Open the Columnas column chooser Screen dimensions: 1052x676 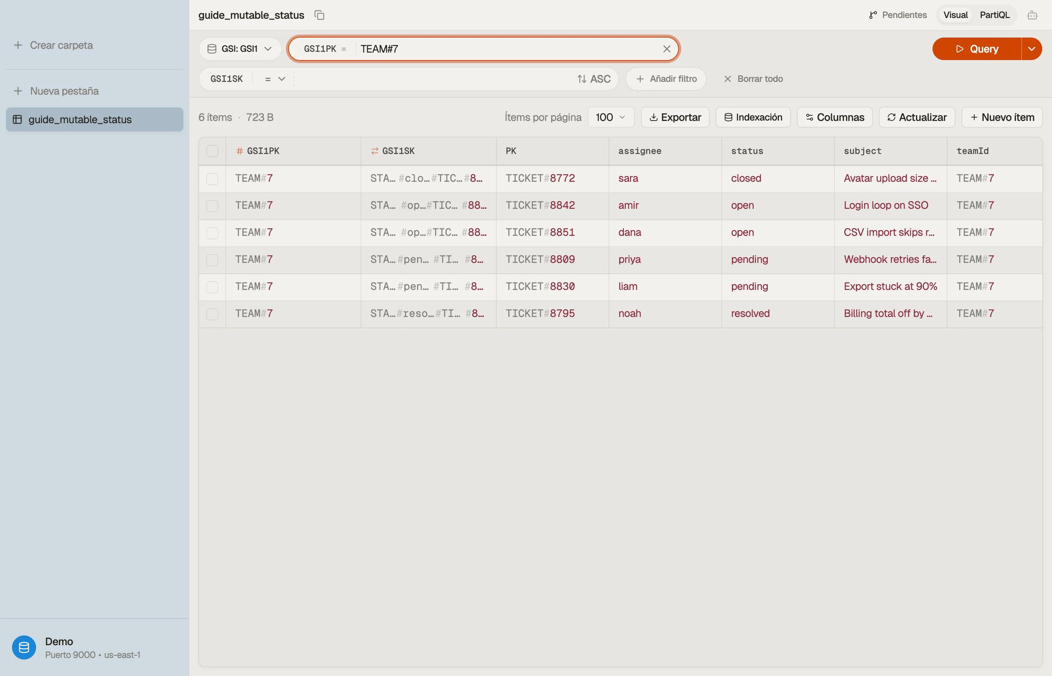(x=834, y=117)
